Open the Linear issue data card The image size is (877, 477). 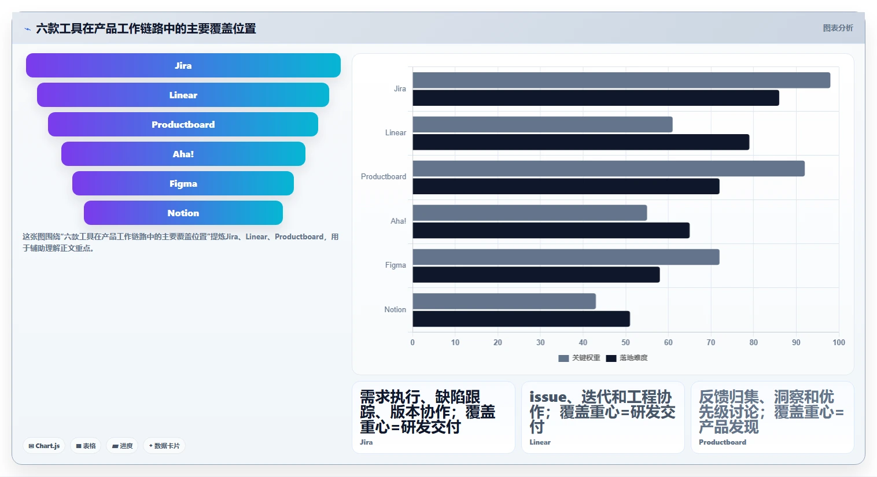tap(603, 417)
